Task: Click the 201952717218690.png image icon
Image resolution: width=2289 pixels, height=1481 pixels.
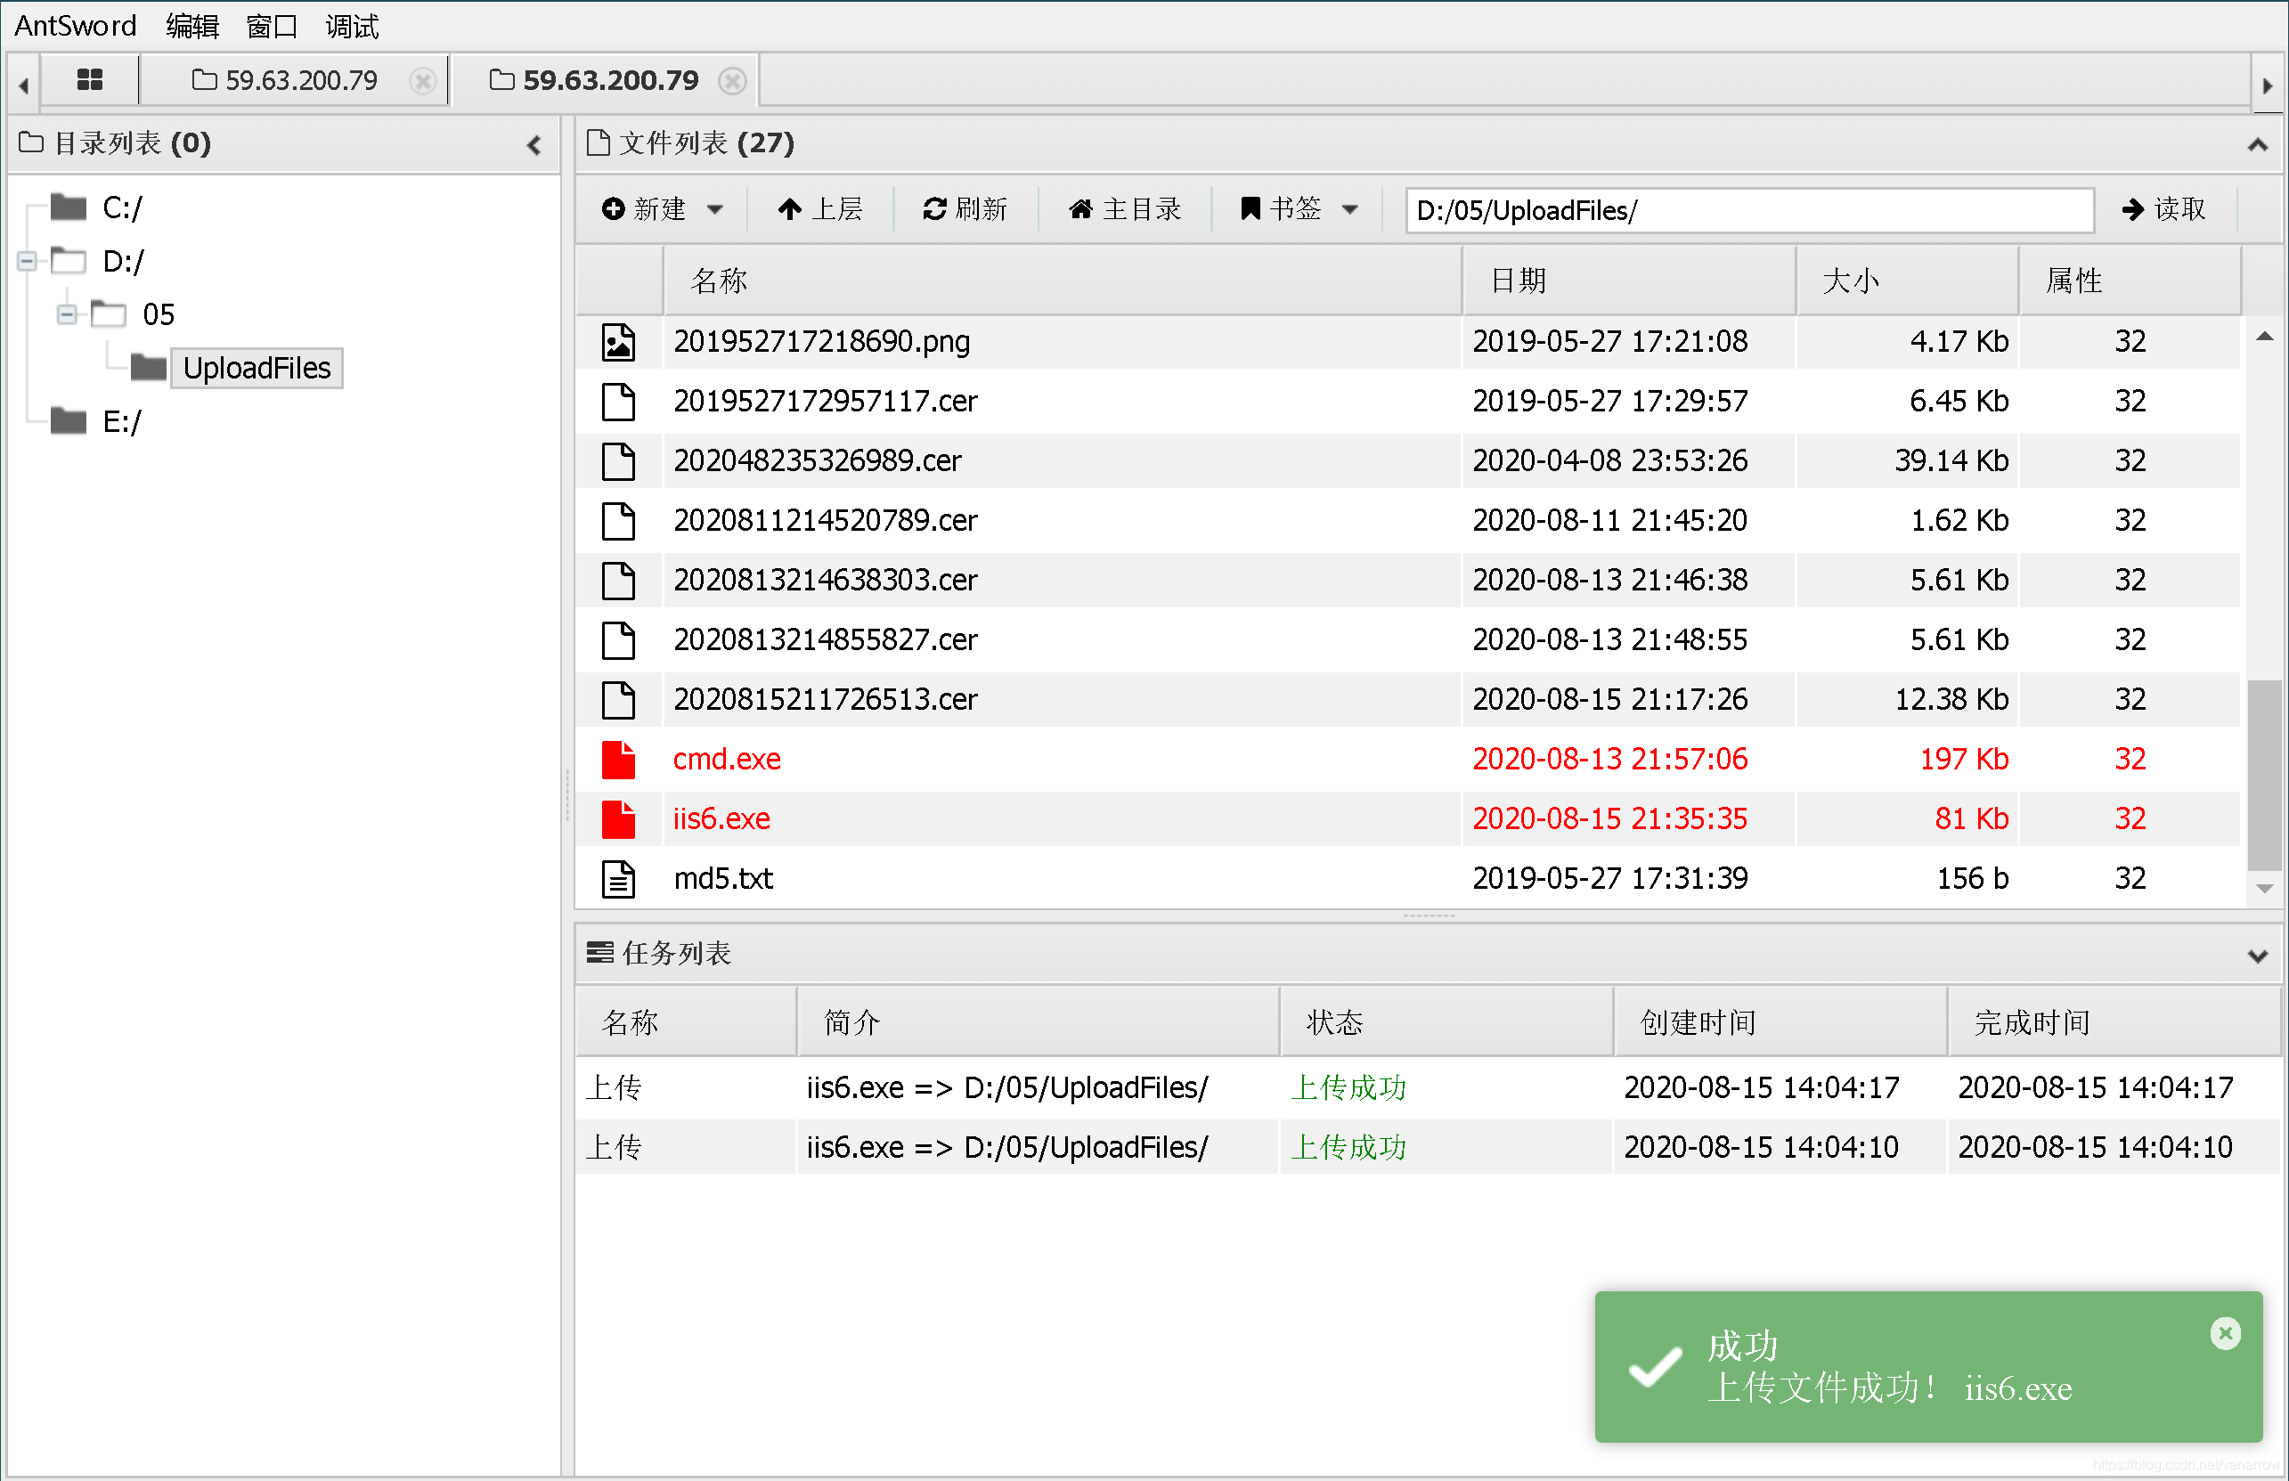Action: click(618, 342)
